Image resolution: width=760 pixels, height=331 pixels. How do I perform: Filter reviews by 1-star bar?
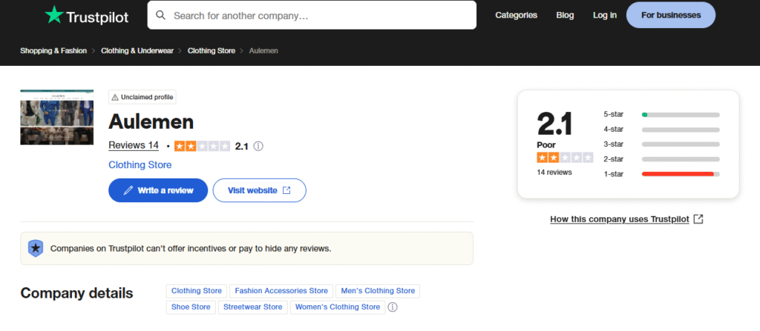tap(680, 174)
